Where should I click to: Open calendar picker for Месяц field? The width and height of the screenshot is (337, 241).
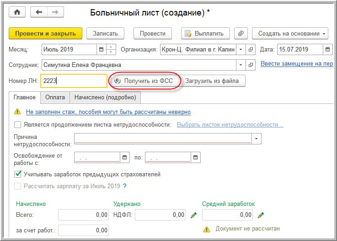point(101,50)
